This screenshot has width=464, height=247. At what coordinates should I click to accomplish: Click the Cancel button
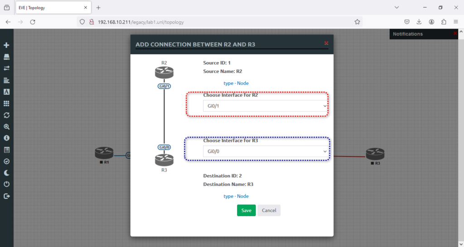(269, 210)
